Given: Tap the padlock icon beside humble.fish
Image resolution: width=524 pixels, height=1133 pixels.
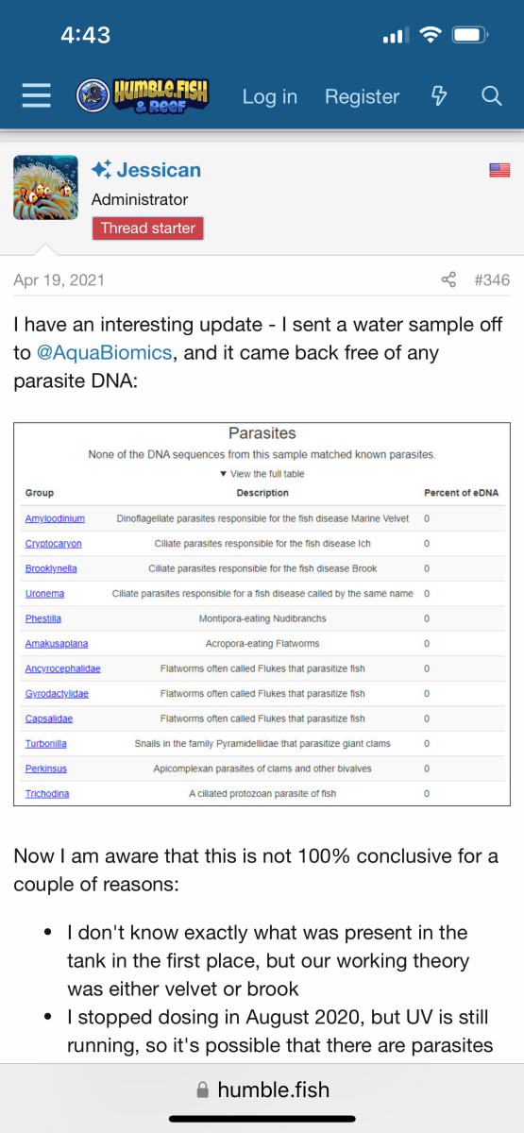Looking at the screenshot, I should (x=202, y=1091).
